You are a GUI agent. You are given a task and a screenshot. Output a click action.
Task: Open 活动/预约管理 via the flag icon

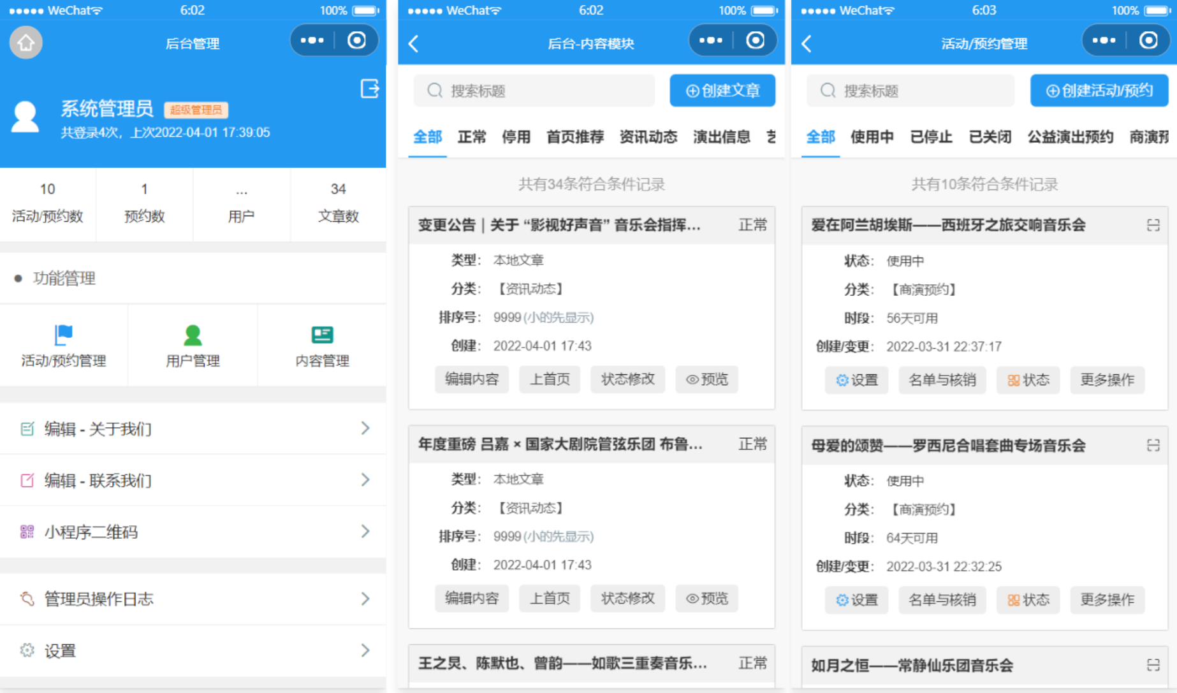tap(64, 336)
